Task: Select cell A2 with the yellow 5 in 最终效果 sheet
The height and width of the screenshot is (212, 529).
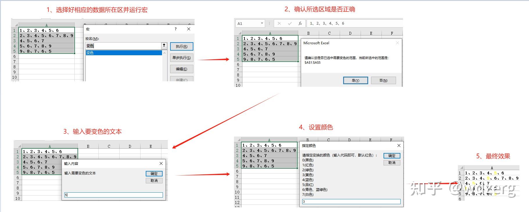Action: [x=492, y=178]
